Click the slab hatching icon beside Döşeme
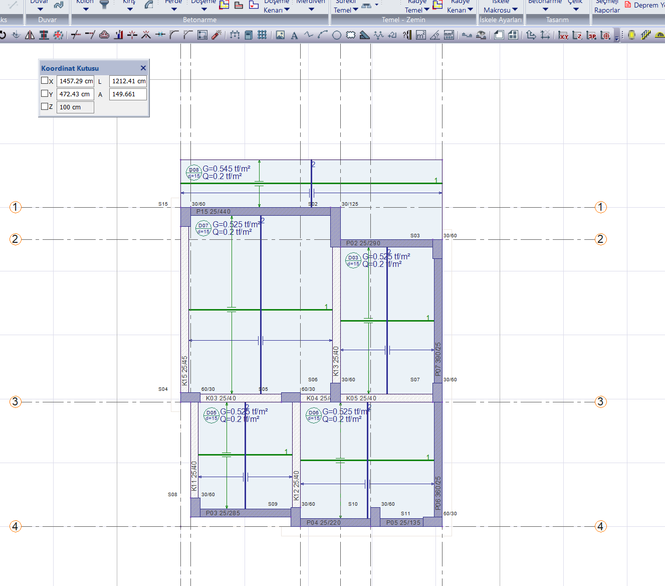Screen dimensions: 665x586 point(224,5)
